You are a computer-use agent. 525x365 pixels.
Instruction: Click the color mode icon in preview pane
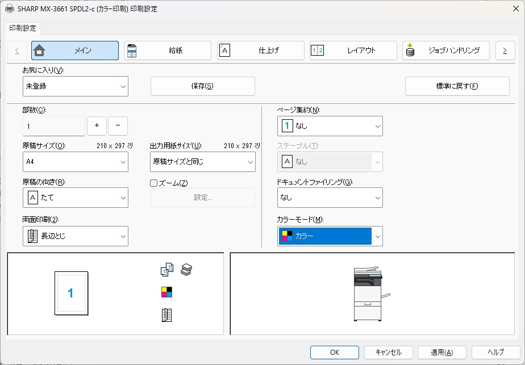click(166, 292)
